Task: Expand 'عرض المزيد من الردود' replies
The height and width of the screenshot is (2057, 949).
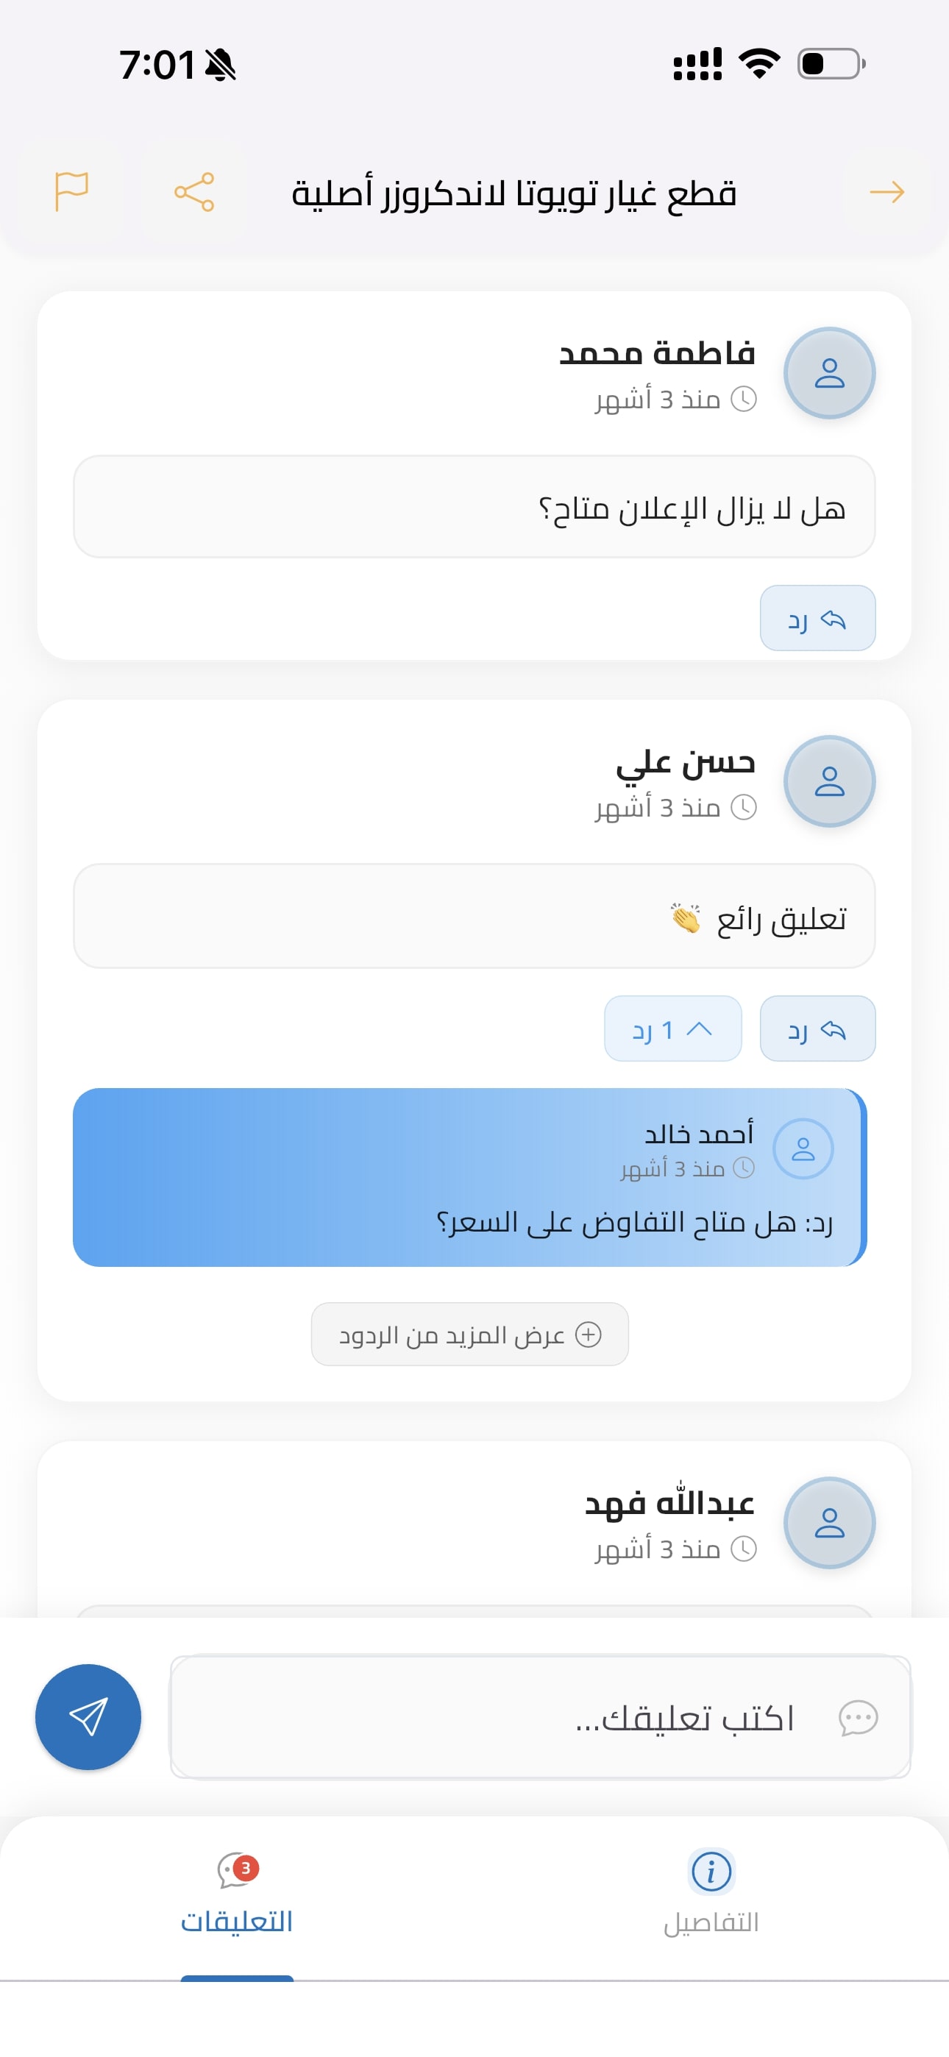Action: coord(469,1335)
